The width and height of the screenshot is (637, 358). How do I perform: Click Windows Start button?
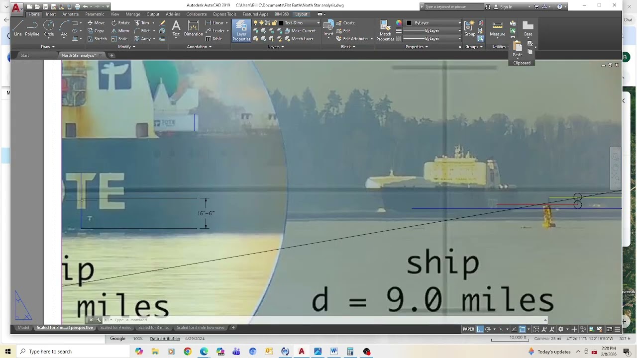coord(7,352)
